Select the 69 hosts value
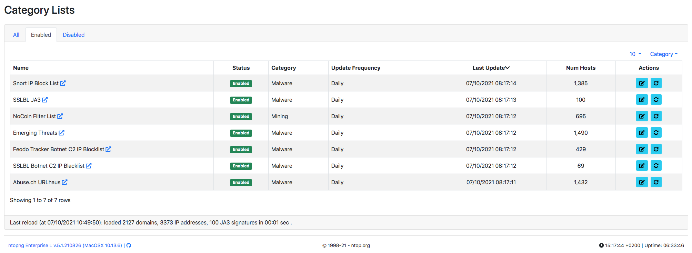692x253 pixels. click(x=581, y=166)
